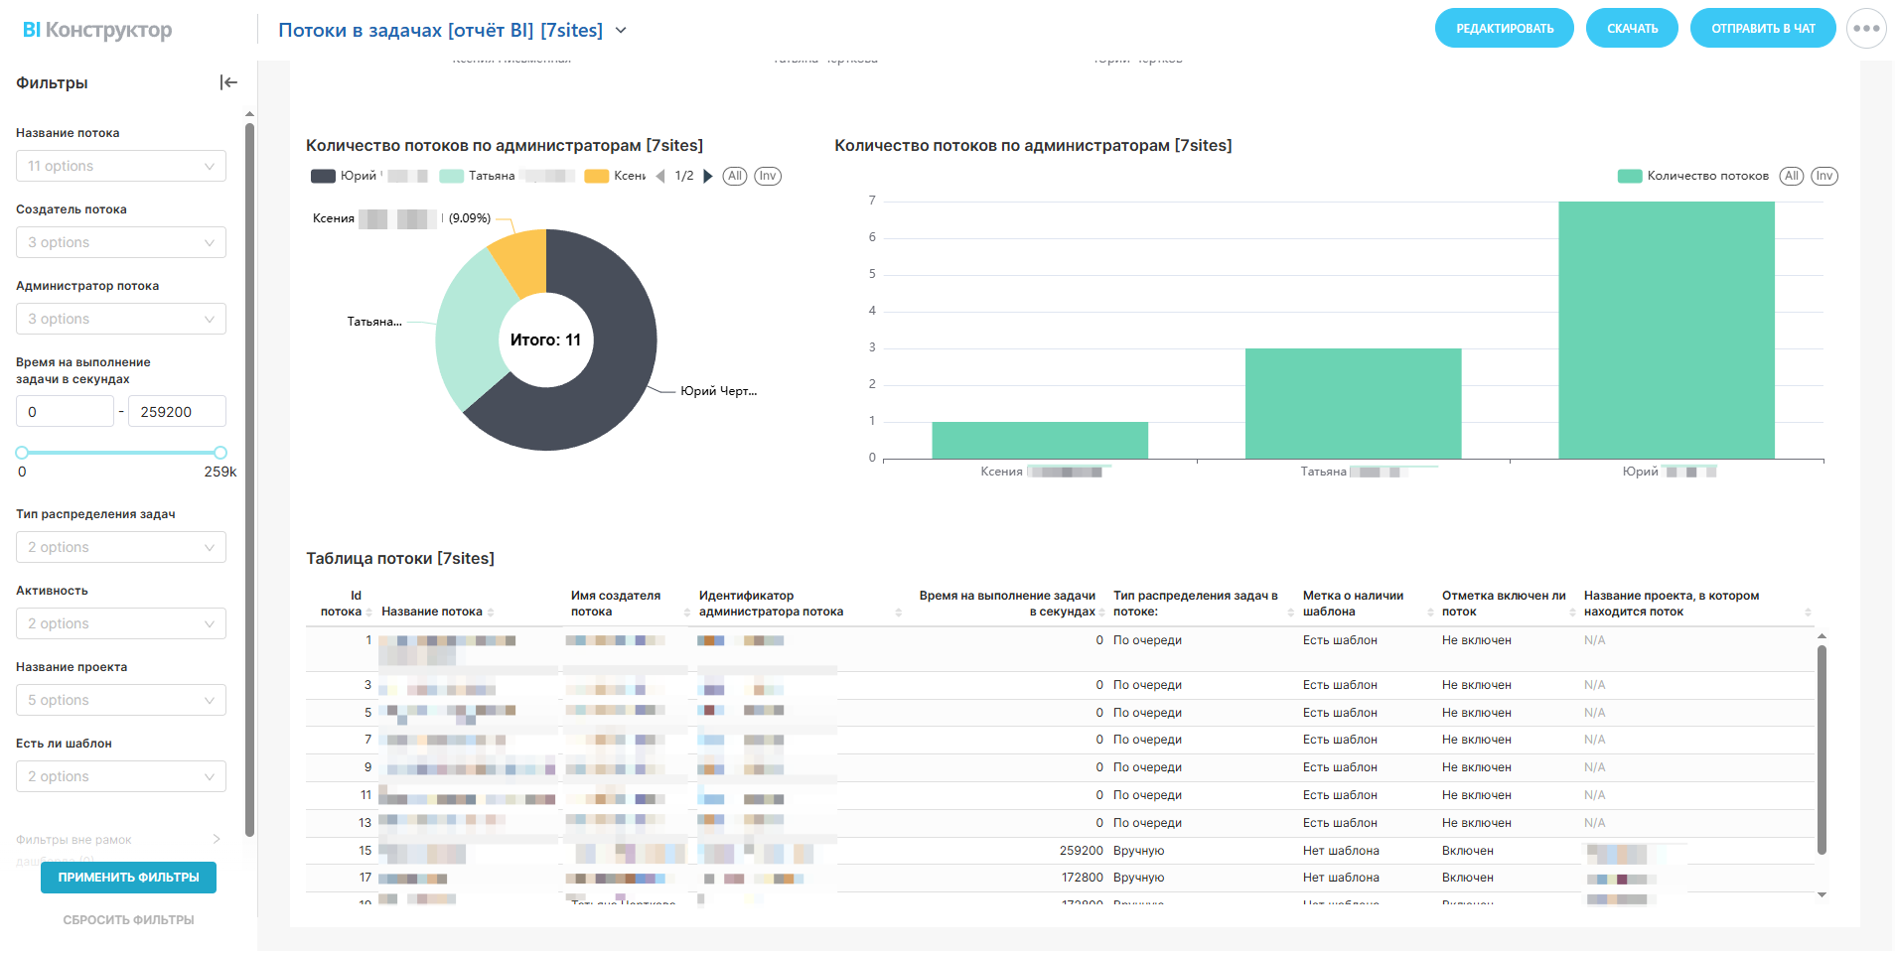This screenshot has height=953, width=1895.
Task: Click the All legend button on pie chart
Action: [734, 176]
